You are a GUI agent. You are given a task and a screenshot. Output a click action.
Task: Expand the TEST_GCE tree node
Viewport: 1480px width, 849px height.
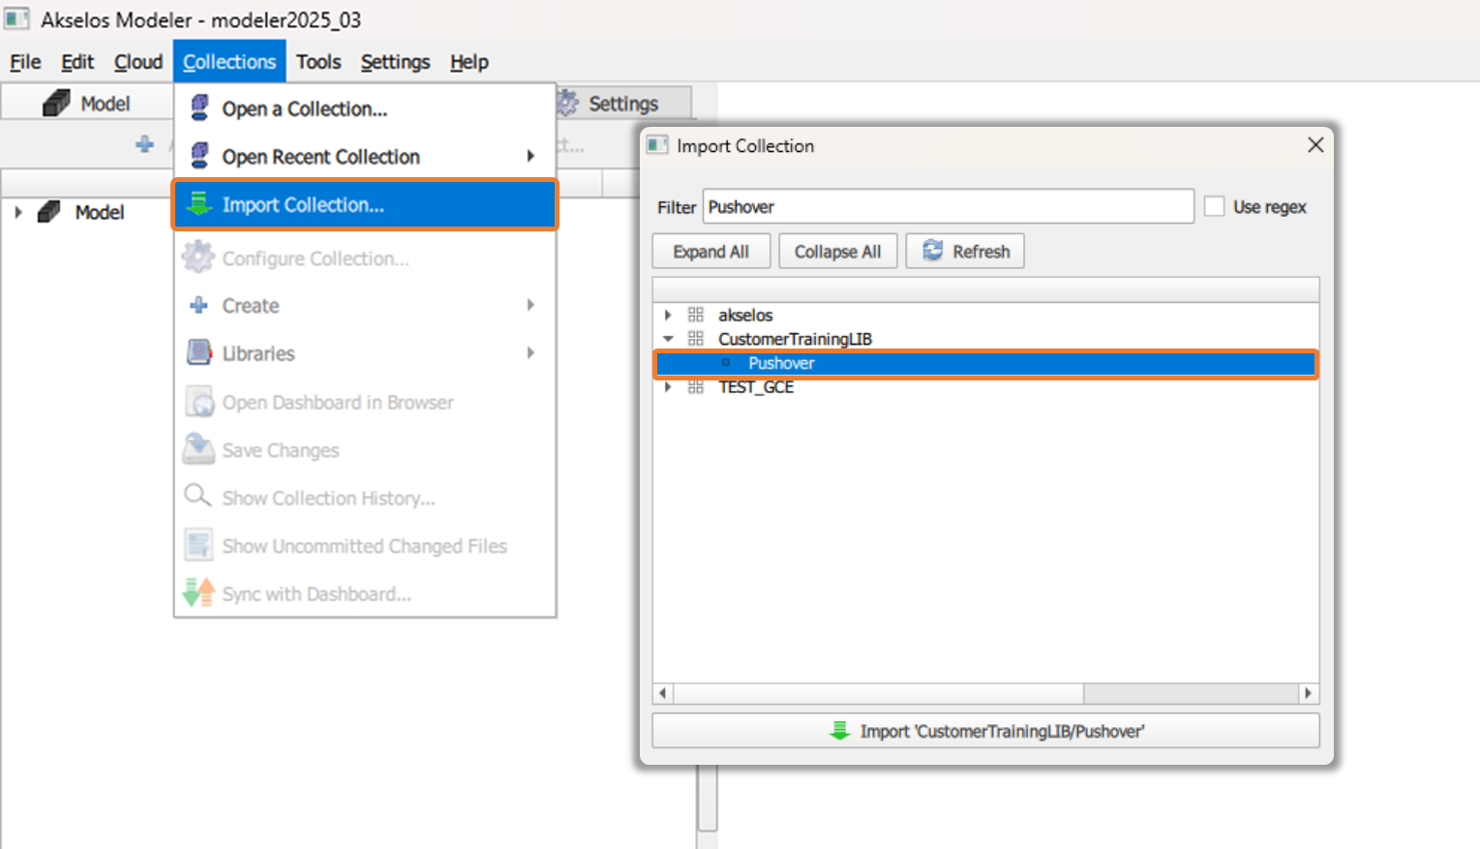[x=668, y=387]
